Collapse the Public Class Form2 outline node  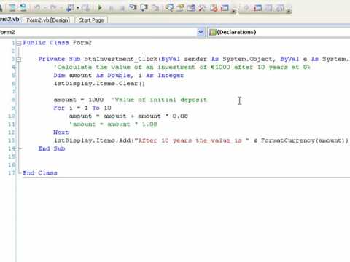click(x=19, y=43)
